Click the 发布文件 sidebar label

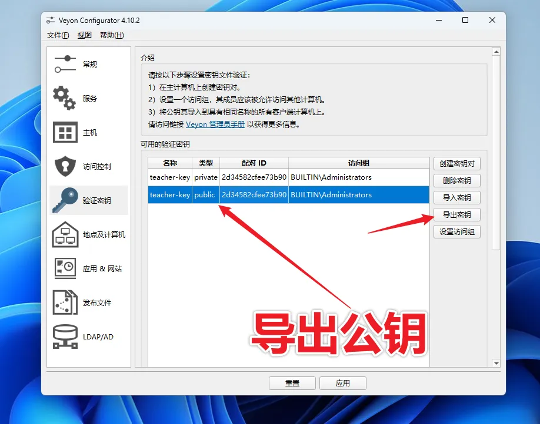coord(97,302)
